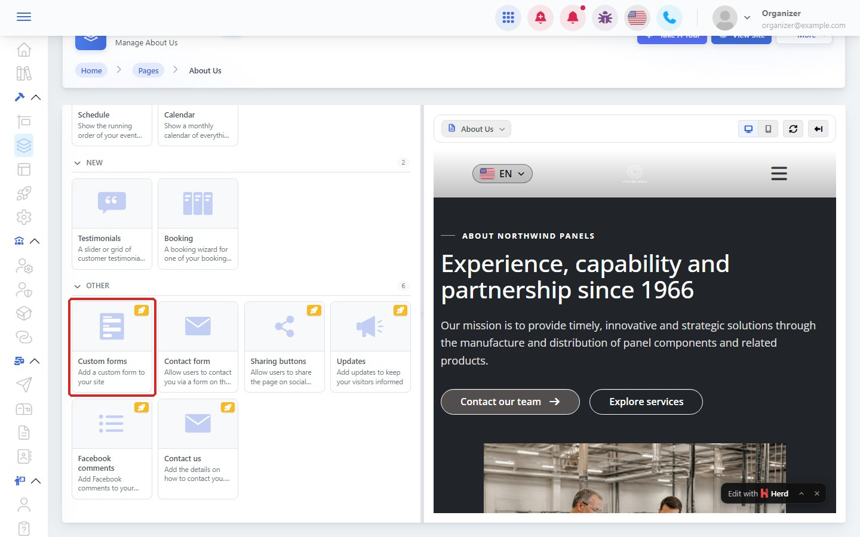
Task: Close the Edit with Herd bar
Action: point(817,493)
